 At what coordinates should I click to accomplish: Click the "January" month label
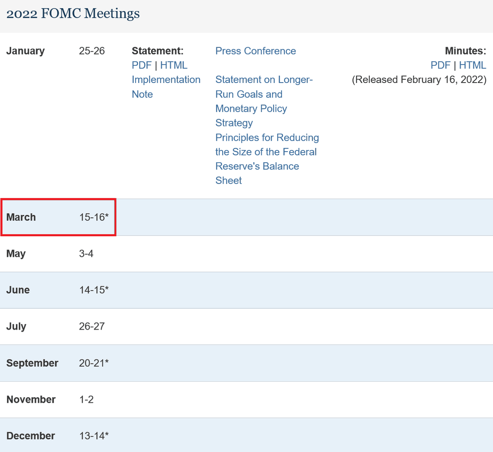pos(25,51)
